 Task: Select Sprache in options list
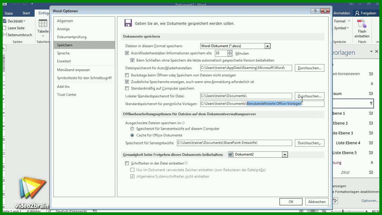84,53
